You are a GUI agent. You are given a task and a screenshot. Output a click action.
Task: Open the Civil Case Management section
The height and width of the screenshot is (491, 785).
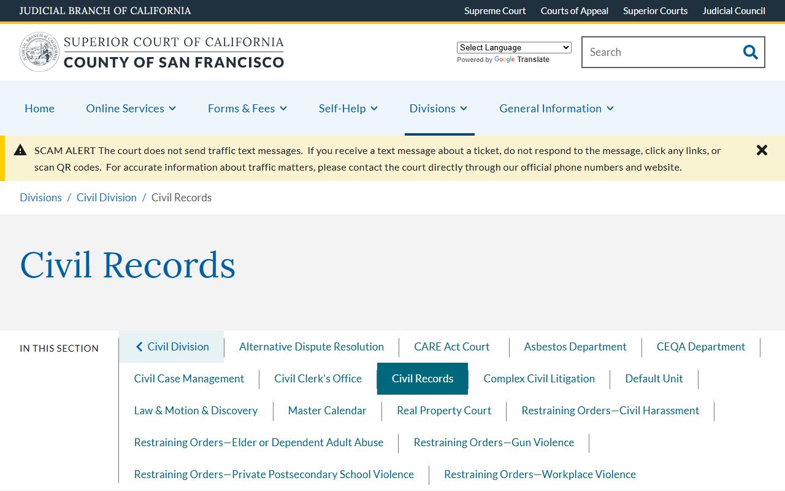[189, 379]
